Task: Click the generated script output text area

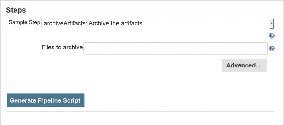Action: click(140, 118)
